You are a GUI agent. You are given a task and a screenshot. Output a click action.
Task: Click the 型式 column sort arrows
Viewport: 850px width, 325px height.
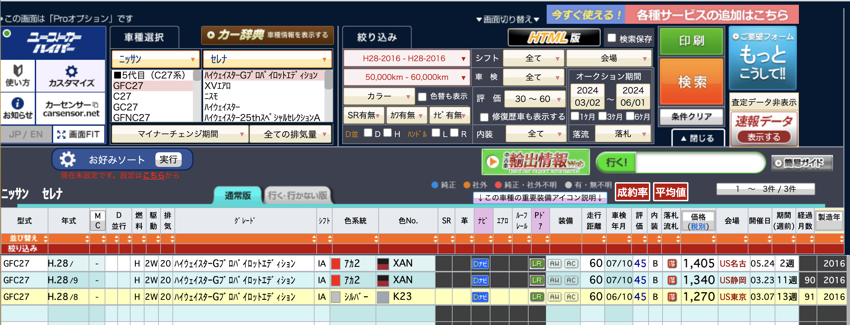click(45, 238)
